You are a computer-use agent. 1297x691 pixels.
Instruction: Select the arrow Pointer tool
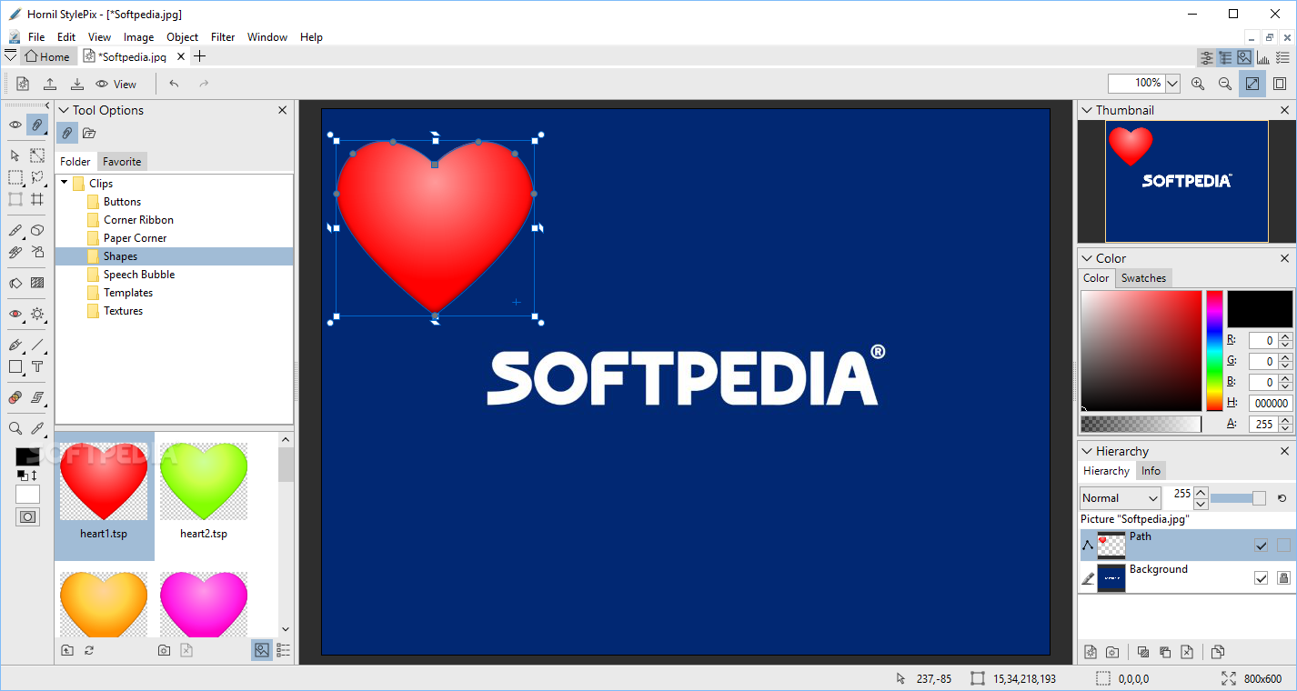click(15, 155)
